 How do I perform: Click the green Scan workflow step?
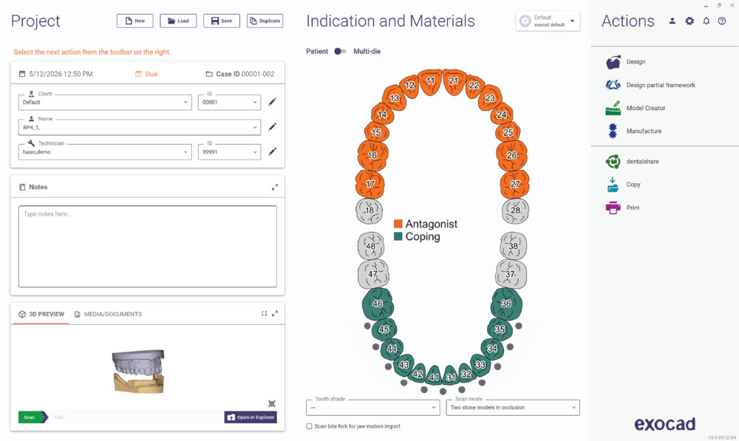(x=32, y=417)
